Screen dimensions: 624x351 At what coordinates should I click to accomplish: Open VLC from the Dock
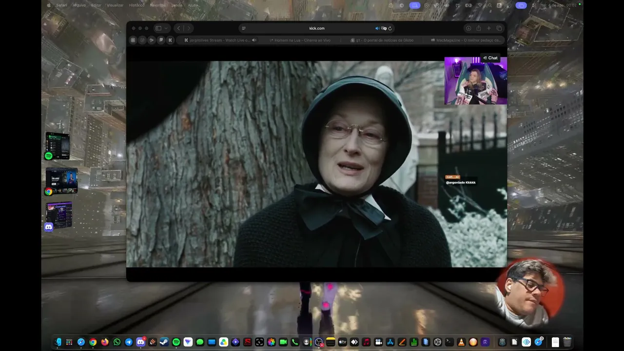(x=461, y=342)
